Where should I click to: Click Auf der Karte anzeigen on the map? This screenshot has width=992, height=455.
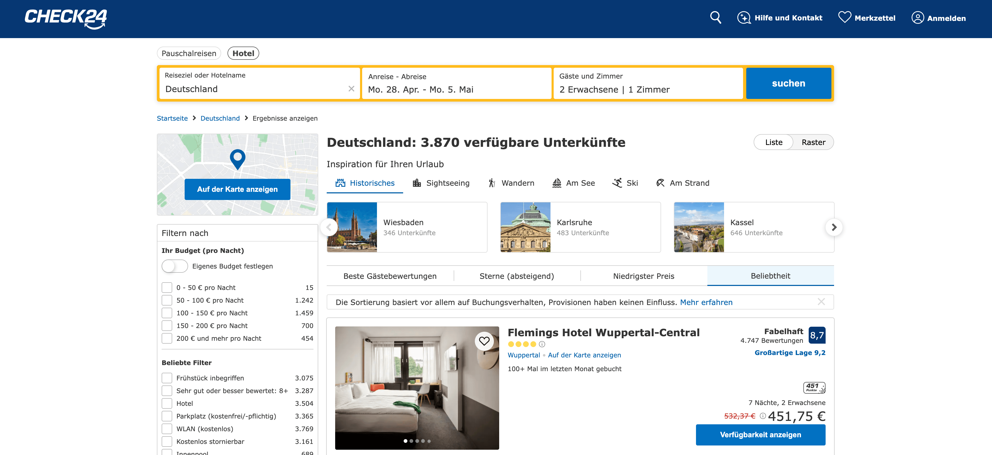pyautogui.click(x=237, y=189)
